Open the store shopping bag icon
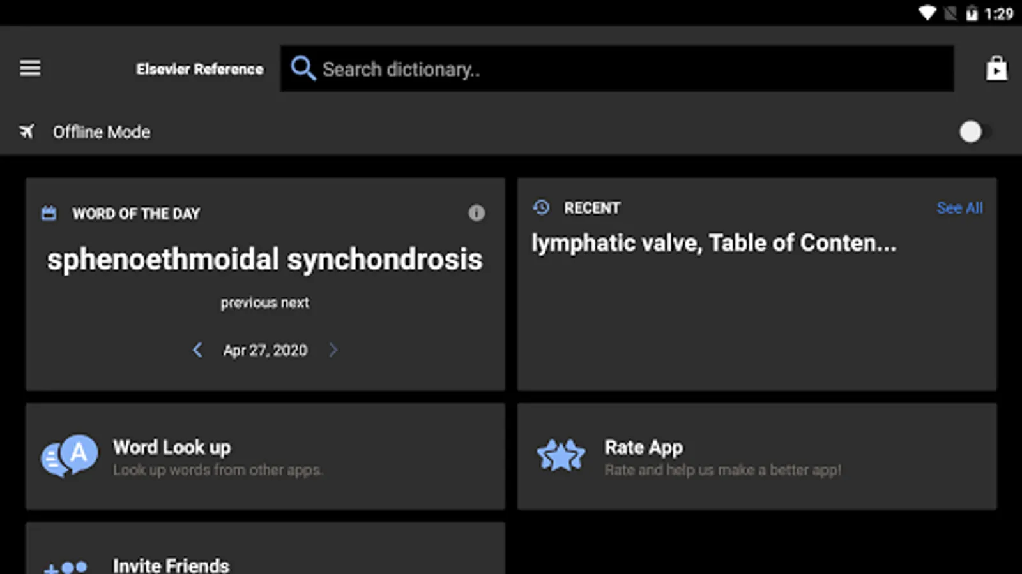Viewport: 1022px width, 574px height. coord(996,68)
